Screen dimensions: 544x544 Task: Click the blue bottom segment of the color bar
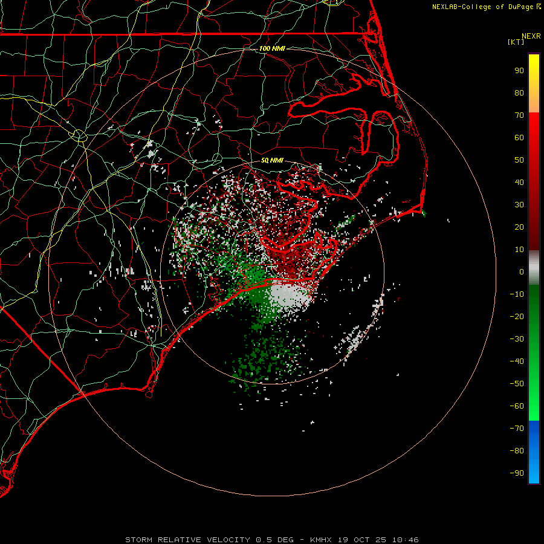tap(534, 452)
